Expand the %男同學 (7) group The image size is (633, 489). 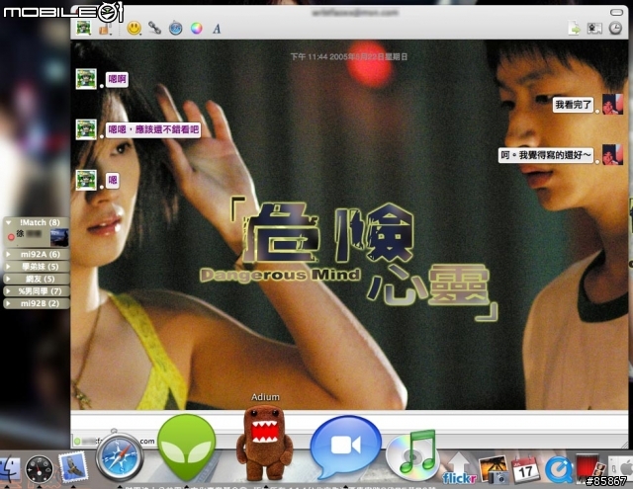[x=8, y=291]
